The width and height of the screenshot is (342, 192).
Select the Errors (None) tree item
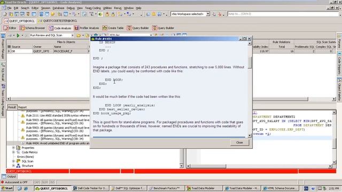[x=26, y=157]
